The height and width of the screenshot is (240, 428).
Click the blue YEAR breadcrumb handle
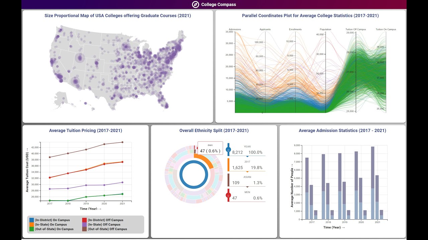[x=228, y=150]
